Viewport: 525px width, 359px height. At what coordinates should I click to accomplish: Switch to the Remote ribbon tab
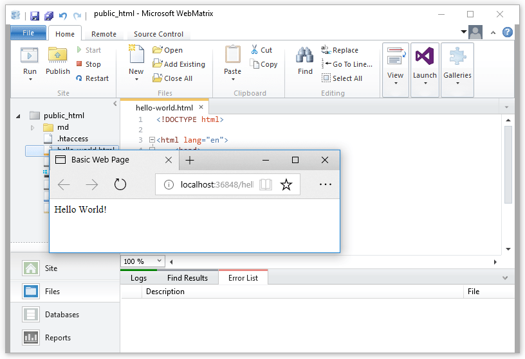[104, 34]
